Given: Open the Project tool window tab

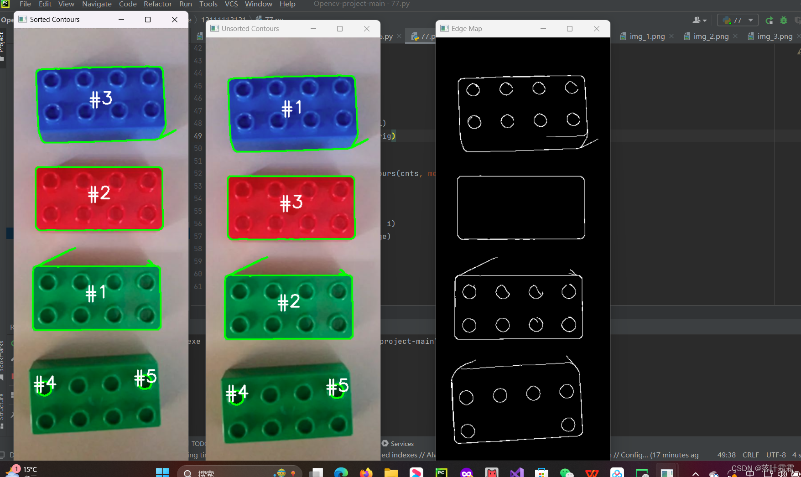Looking at the screenshot, I should click(x=2, y=47).
